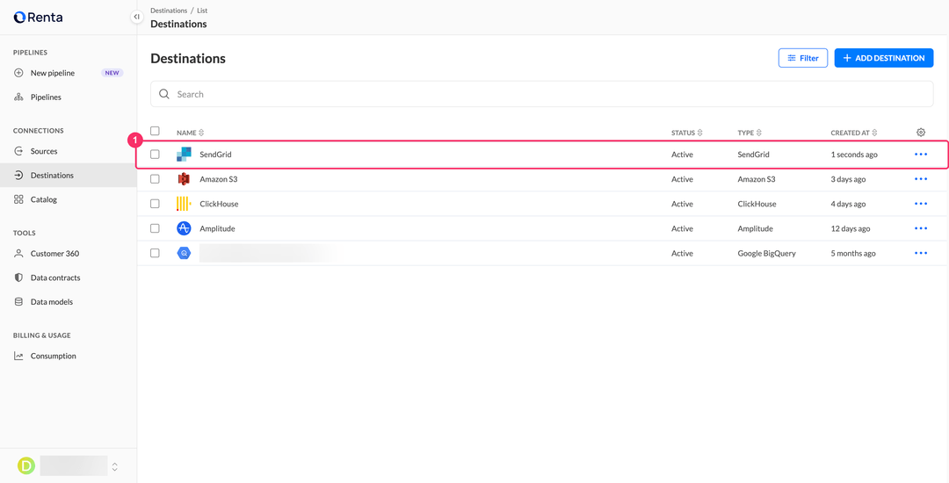Open the ClickHouse destination name
Viewport: 949px width, 483px height.
219,205
